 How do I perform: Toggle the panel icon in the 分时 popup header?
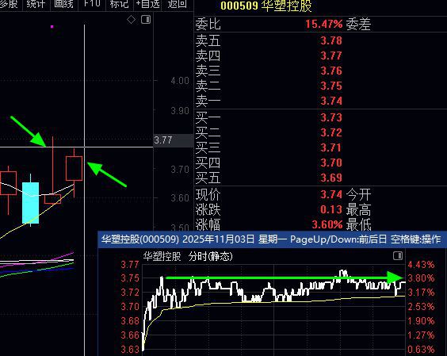point(398,255)
